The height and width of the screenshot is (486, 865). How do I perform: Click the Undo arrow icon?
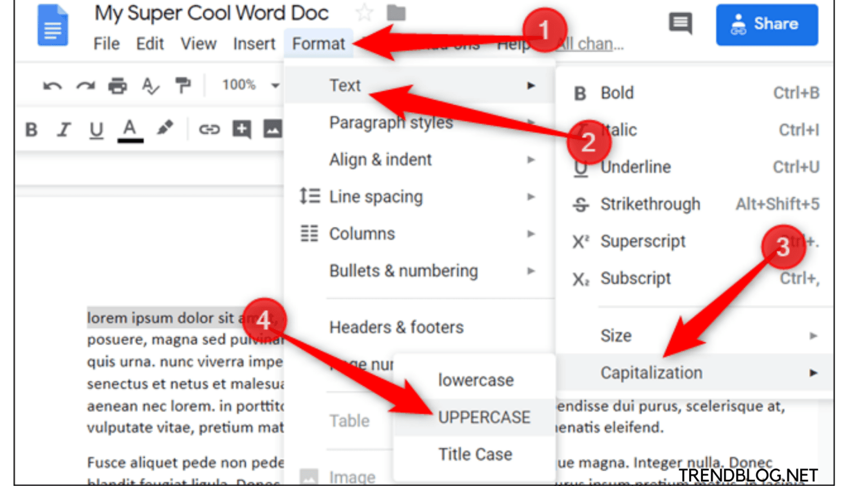pos(52,86)
